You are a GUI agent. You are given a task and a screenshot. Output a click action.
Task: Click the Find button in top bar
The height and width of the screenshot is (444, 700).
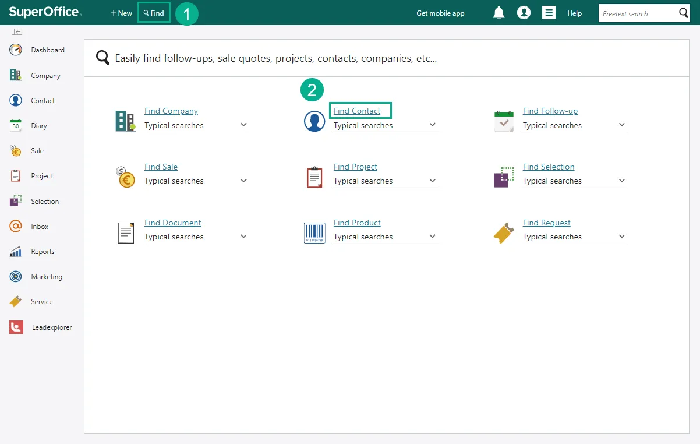click(154, 13)
